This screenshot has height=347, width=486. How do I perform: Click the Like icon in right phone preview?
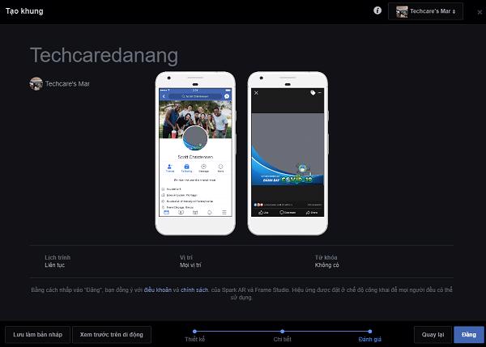[x=264, y=214]
